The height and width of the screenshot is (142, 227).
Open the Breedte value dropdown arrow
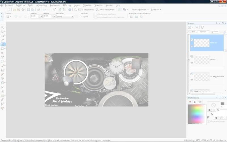pyautogui.click(x=41, y=16)
